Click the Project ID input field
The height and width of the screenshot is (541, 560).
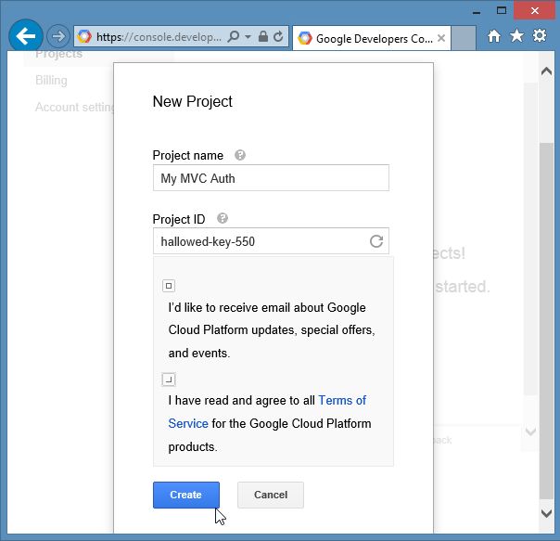[x=271, y=241]
